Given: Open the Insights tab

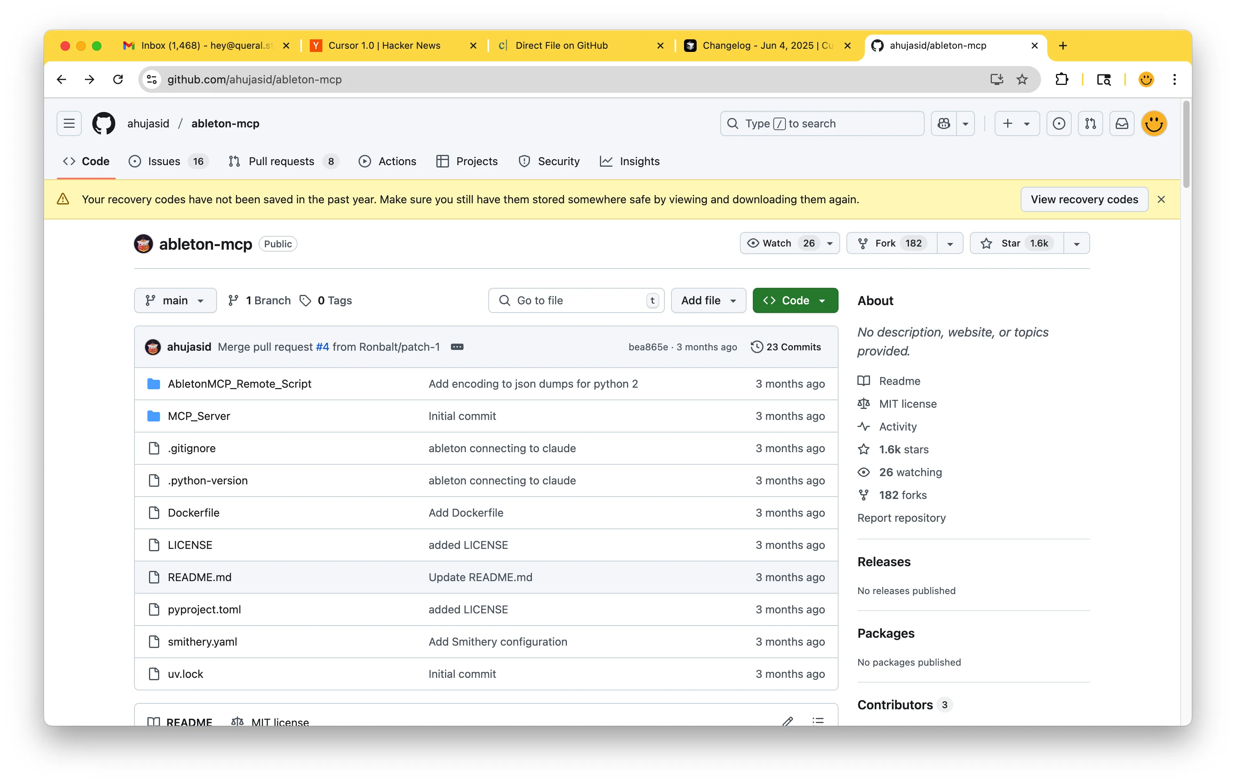Looking at the screenshot, I should [x=630, y=161].
